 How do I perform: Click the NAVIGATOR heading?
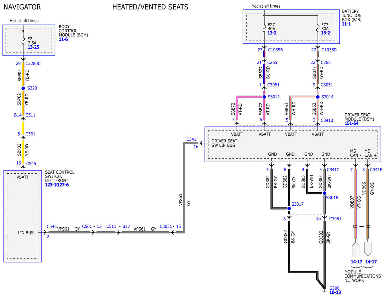click(22, 7)
